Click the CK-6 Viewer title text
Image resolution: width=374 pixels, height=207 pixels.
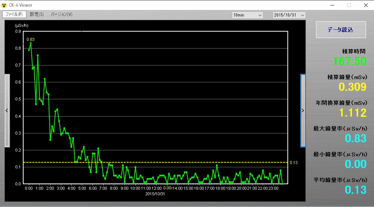(x=21, y=5)
